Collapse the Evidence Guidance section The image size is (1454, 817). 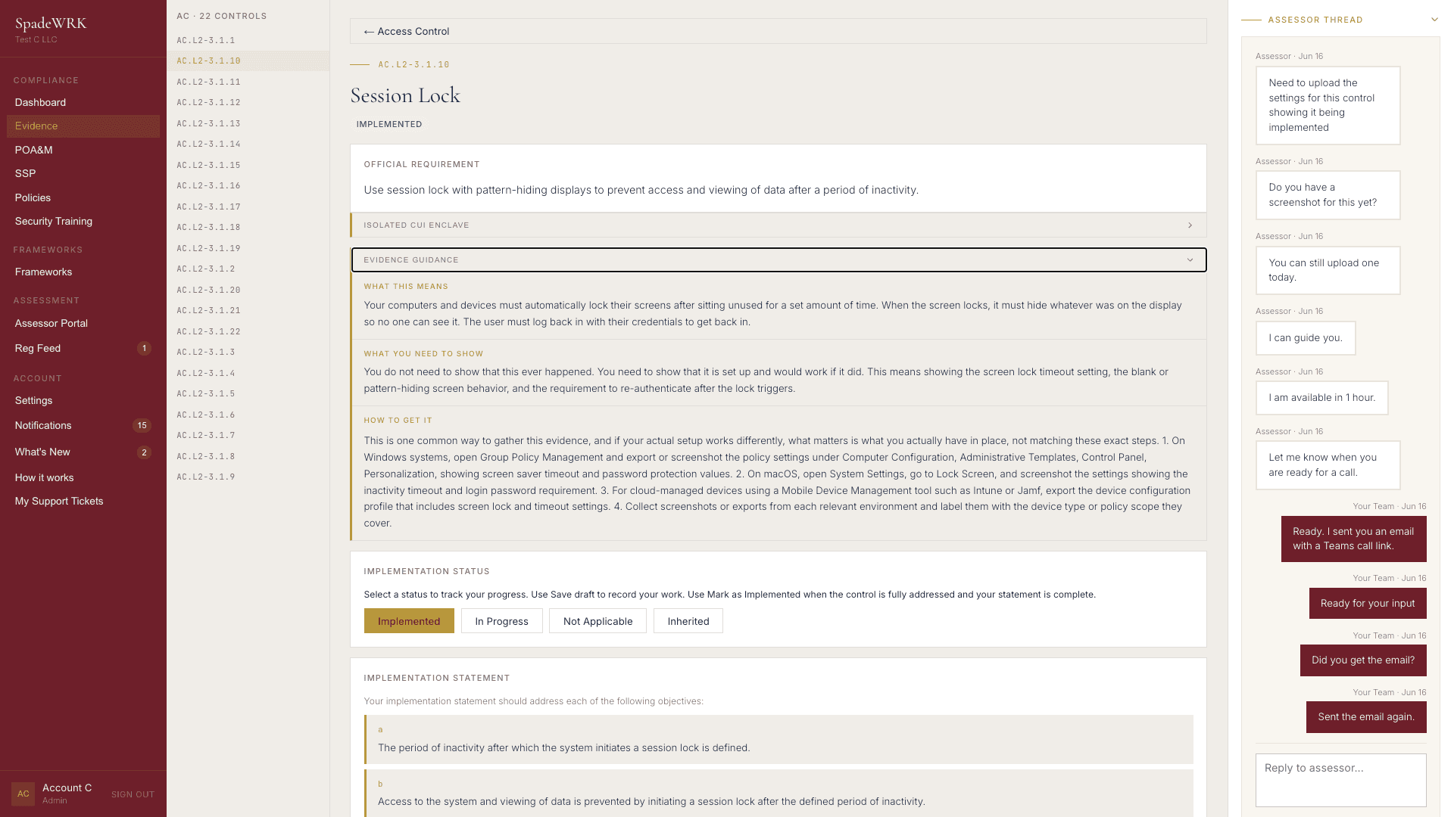(x=778, y=260)
